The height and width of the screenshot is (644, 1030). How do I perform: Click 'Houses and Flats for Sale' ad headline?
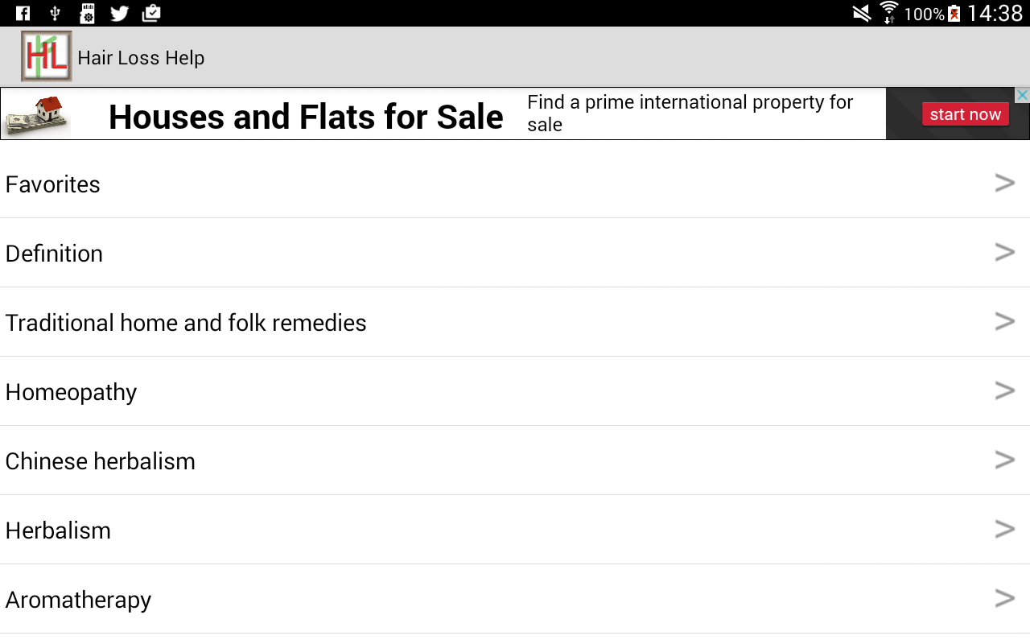point(306,118)
